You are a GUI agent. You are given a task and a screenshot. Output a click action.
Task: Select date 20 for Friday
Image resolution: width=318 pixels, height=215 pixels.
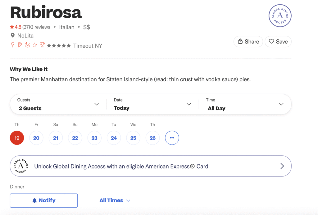(36, 138)
